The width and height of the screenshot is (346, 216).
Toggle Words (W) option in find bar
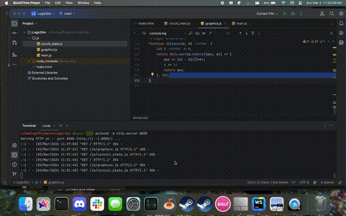point(204,33)
